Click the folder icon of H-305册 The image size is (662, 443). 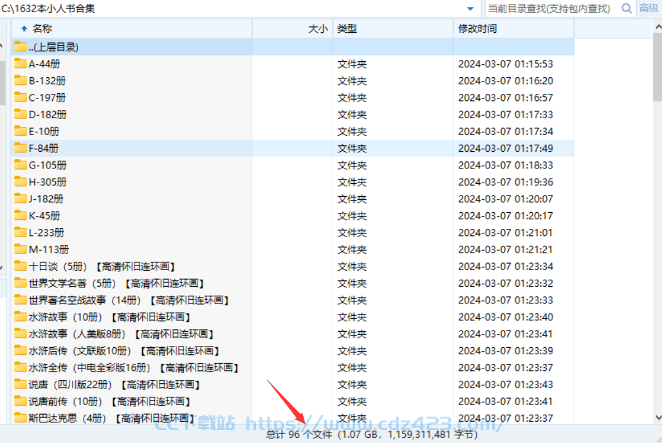21,182
